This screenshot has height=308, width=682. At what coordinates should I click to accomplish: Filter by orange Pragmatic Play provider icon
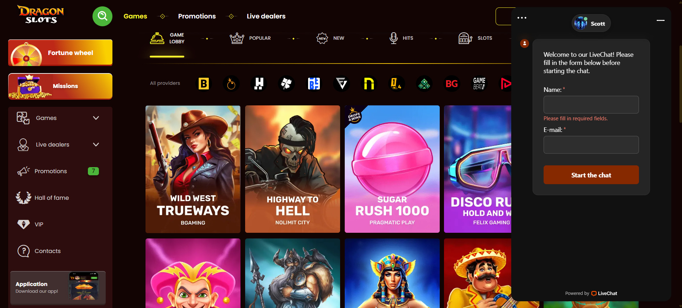click(231, 84)
